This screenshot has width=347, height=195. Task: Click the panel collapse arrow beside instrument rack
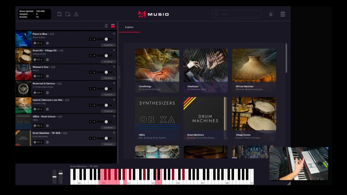tap(119, 77)
